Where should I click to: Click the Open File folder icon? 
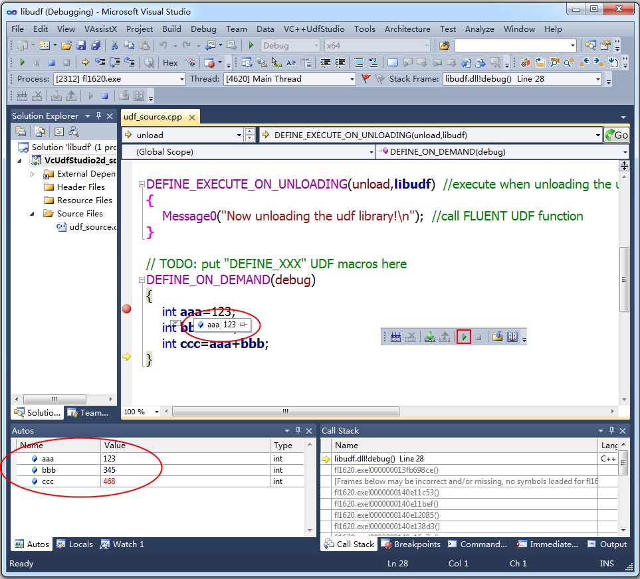pos(66,45)
